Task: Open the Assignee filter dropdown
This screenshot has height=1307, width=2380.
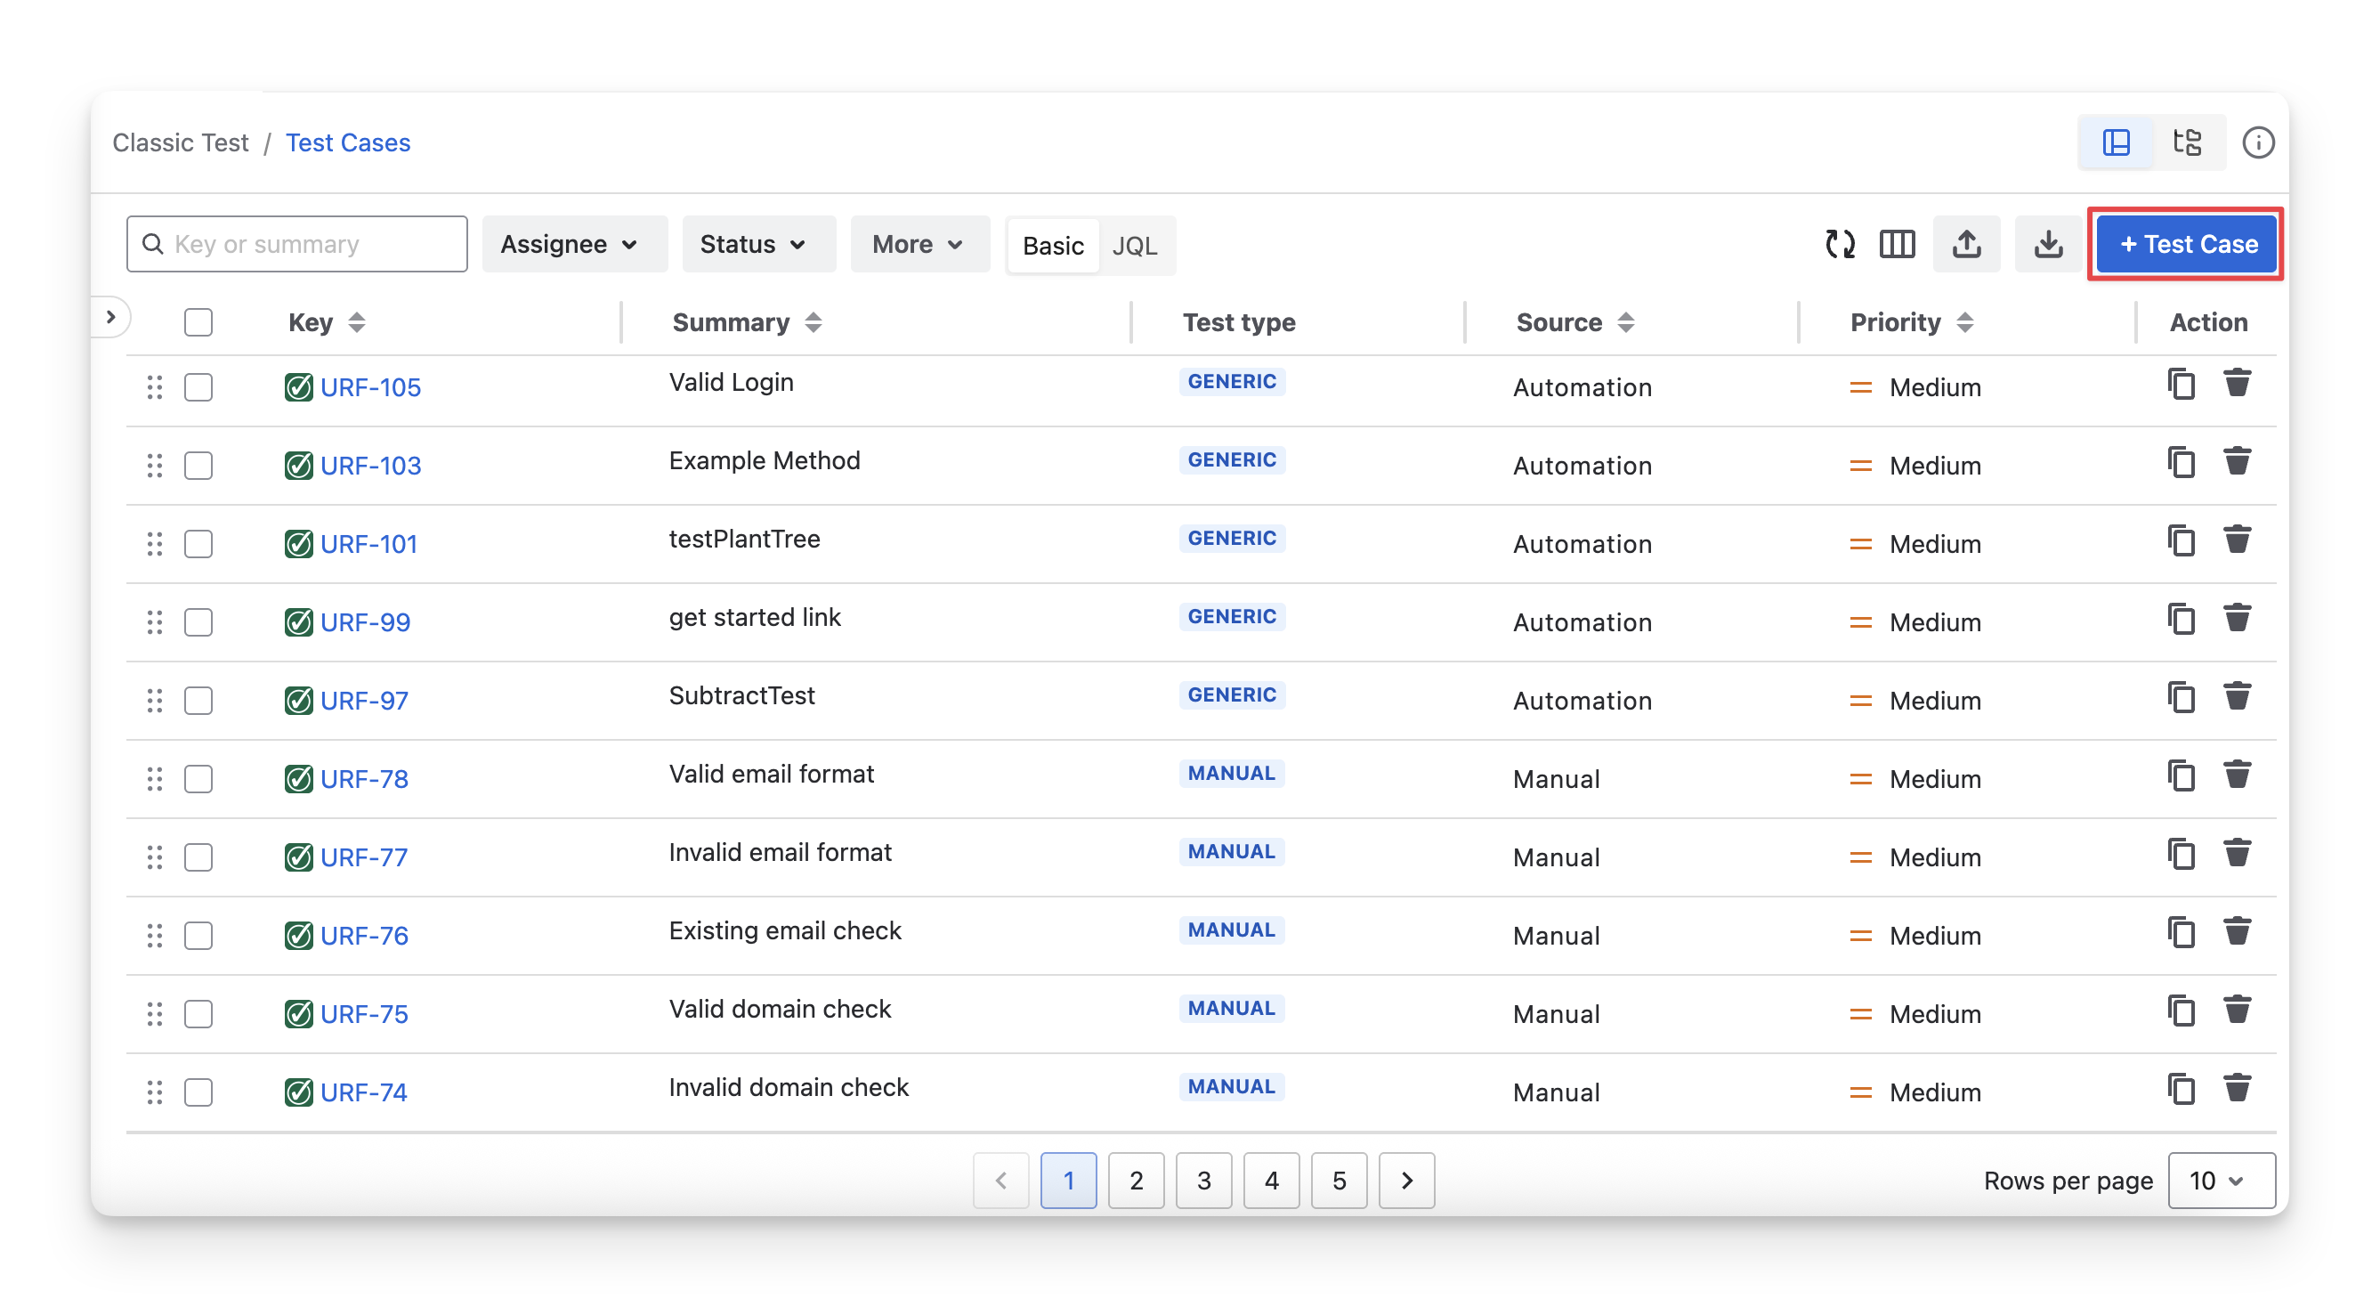Action: click(574, 244)
